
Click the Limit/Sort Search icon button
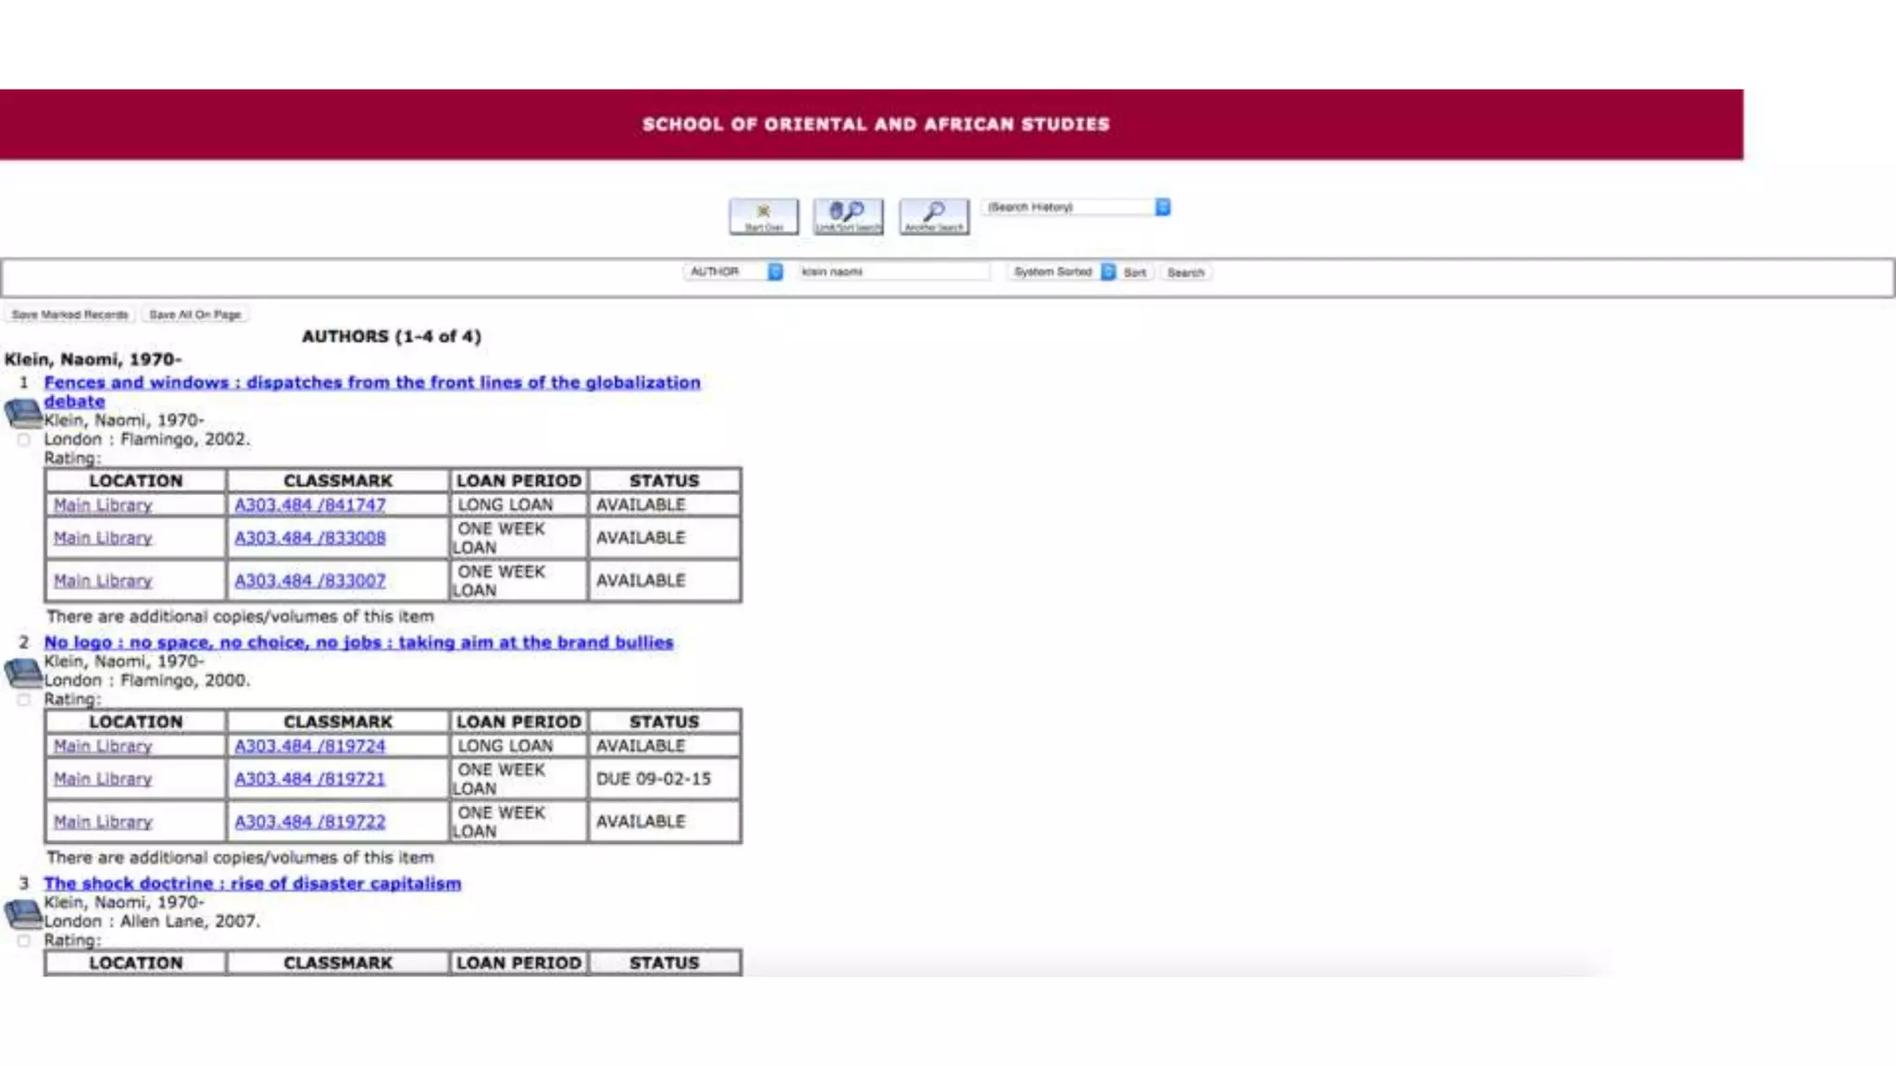(x=848, y=217)
